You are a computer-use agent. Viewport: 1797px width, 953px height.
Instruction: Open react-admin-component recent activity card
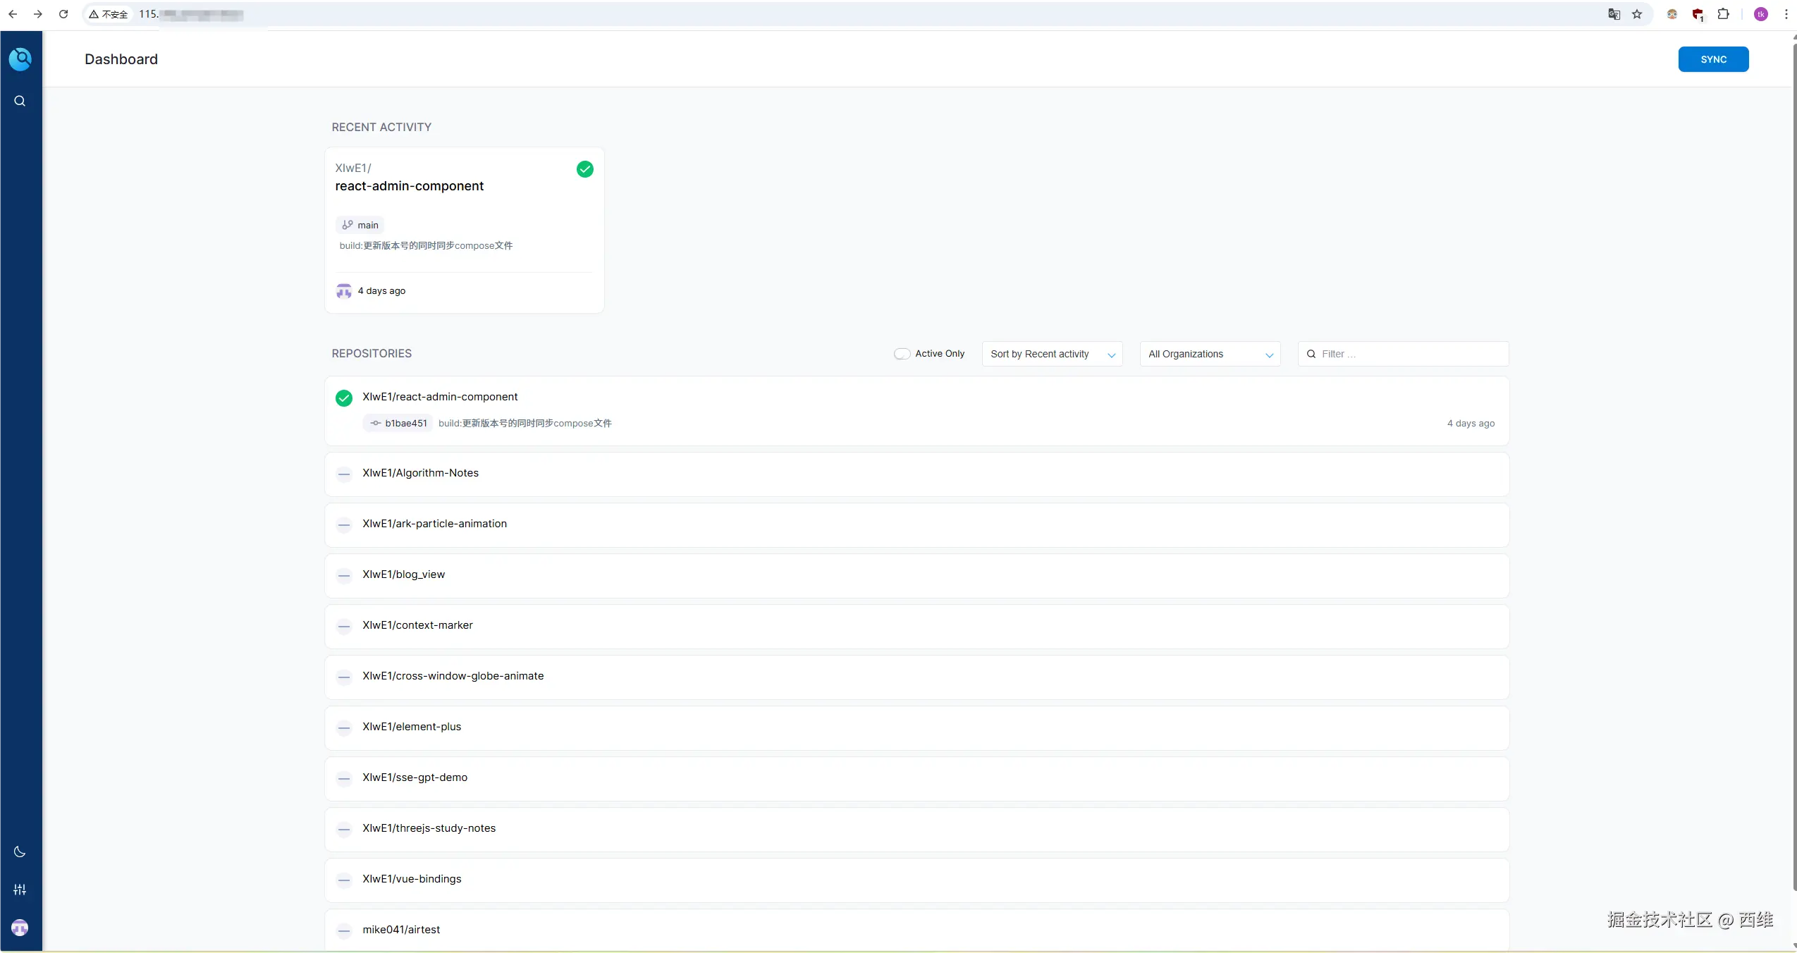click(409, 186)
